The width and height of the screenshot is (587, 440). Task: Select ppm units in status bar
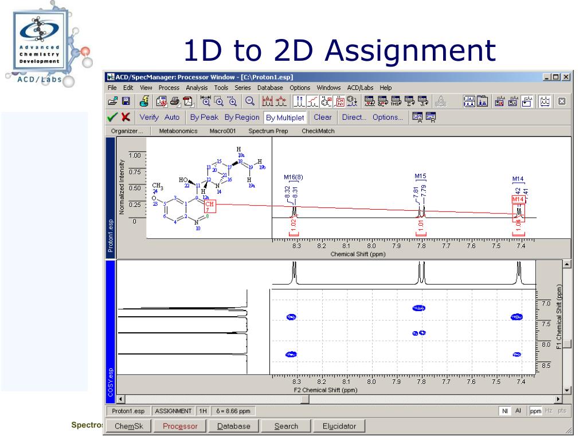click(535, 411)
